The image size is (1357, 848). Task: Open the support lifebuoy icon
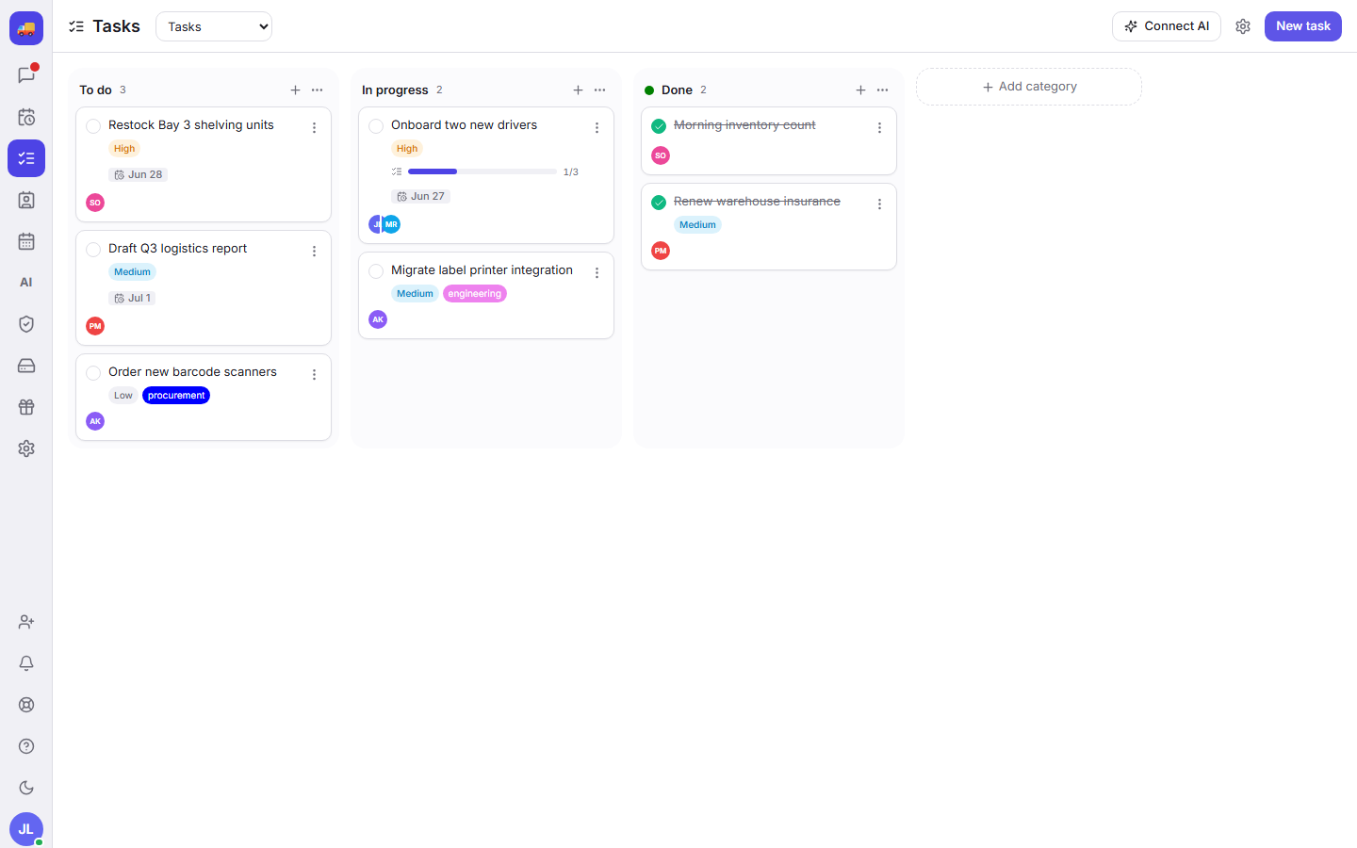coord(26,705)
